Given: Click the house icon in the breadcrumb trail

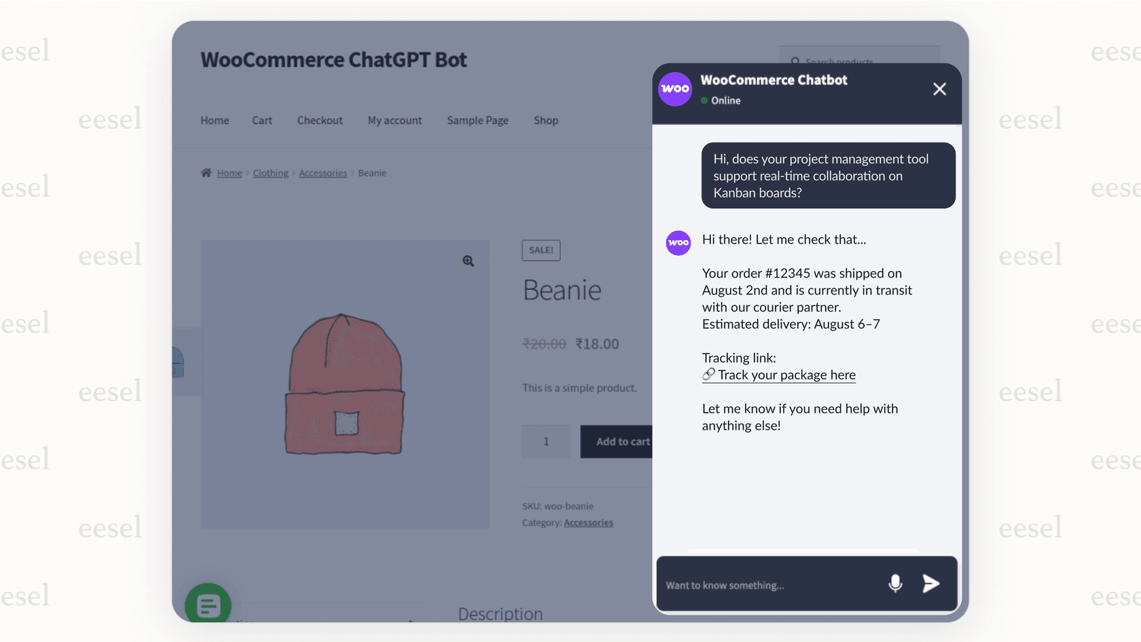Looking at the screenshot, I should click(x=206, y=172).
